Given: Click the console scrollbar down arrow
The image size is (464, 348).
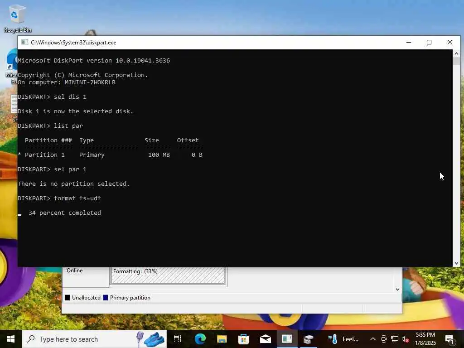Looking at the screenshot, I should click(x=456, y=263).
